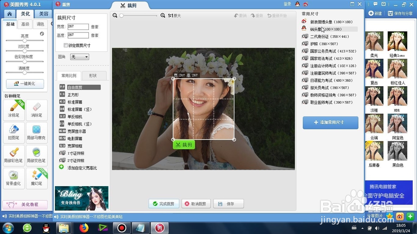Viewport: 417px width, 234px height.
Task: Click 完成裁剪 button
Action: [x=163, y=204]
